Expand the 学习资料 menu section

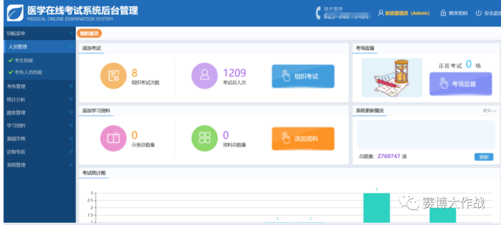tap(71, 125)
